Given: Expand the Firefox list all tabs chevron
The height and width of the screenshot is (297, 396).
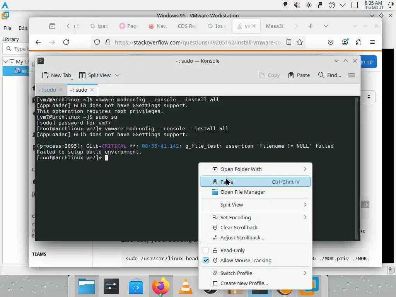Looking at the screenshot, I should click(326, 26).
